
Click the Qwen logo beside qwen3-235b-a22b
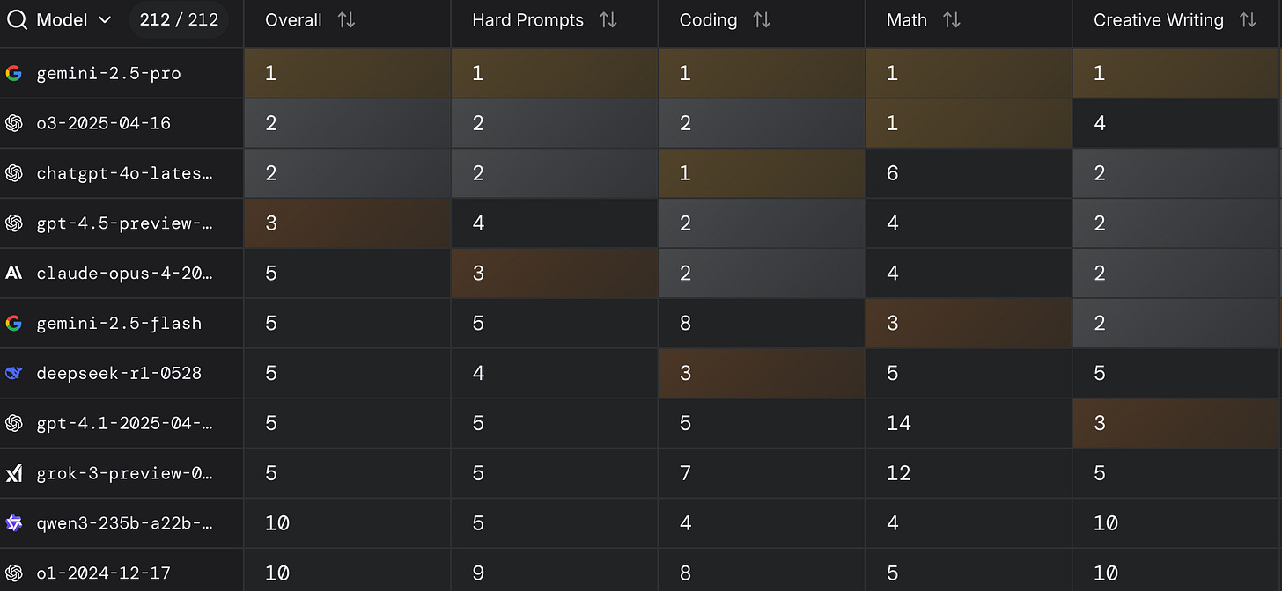coord(13,523)
